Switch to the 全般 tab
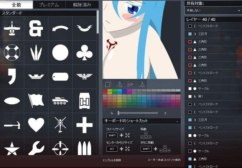 (x=16, y=5)
